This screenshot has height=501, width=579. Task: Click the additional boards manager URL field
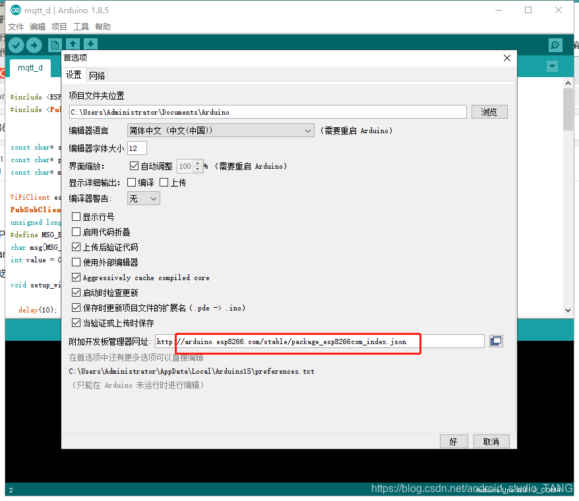(x=319, y=341)
